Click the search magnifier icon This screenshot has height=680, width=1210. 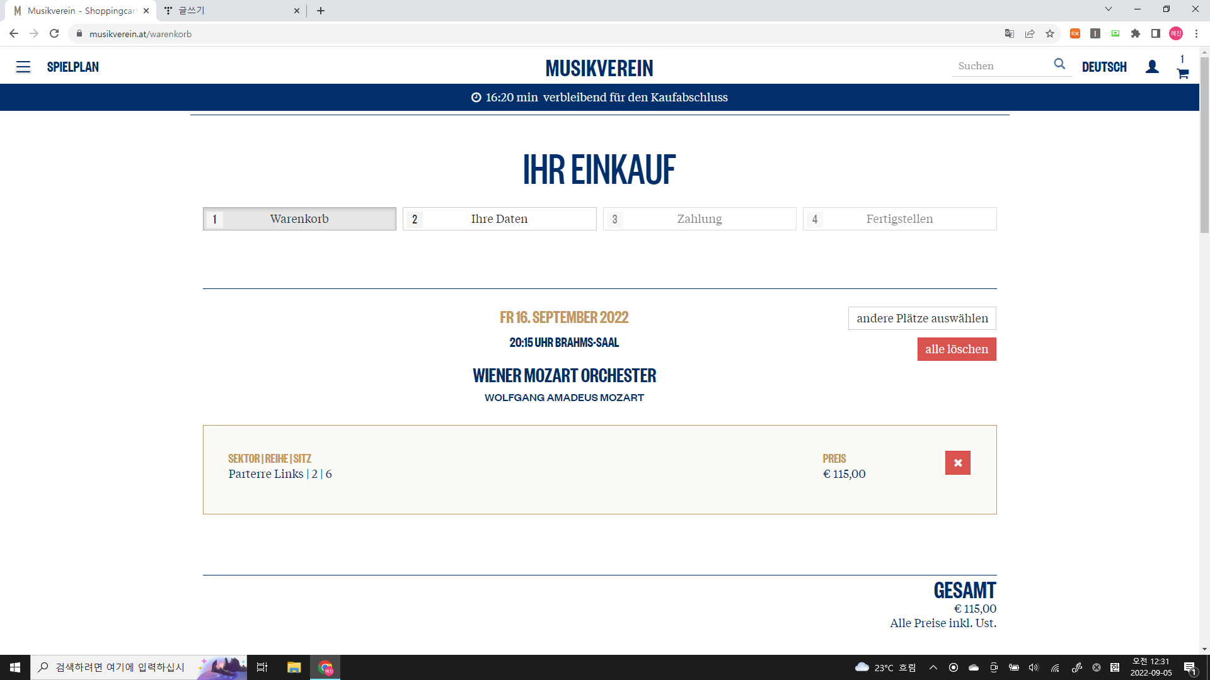click(x=1059, y=64)
